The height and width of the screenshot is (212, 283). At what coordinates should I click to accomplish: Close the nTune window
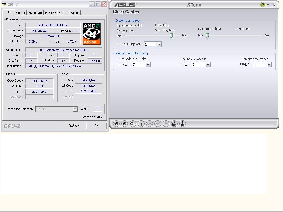pos(274,5)
